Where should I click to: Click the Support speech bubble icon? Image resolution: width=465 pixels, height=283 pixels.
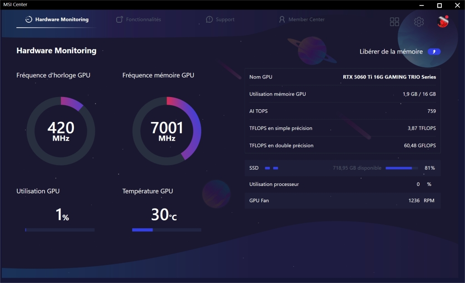pos(209,20)
